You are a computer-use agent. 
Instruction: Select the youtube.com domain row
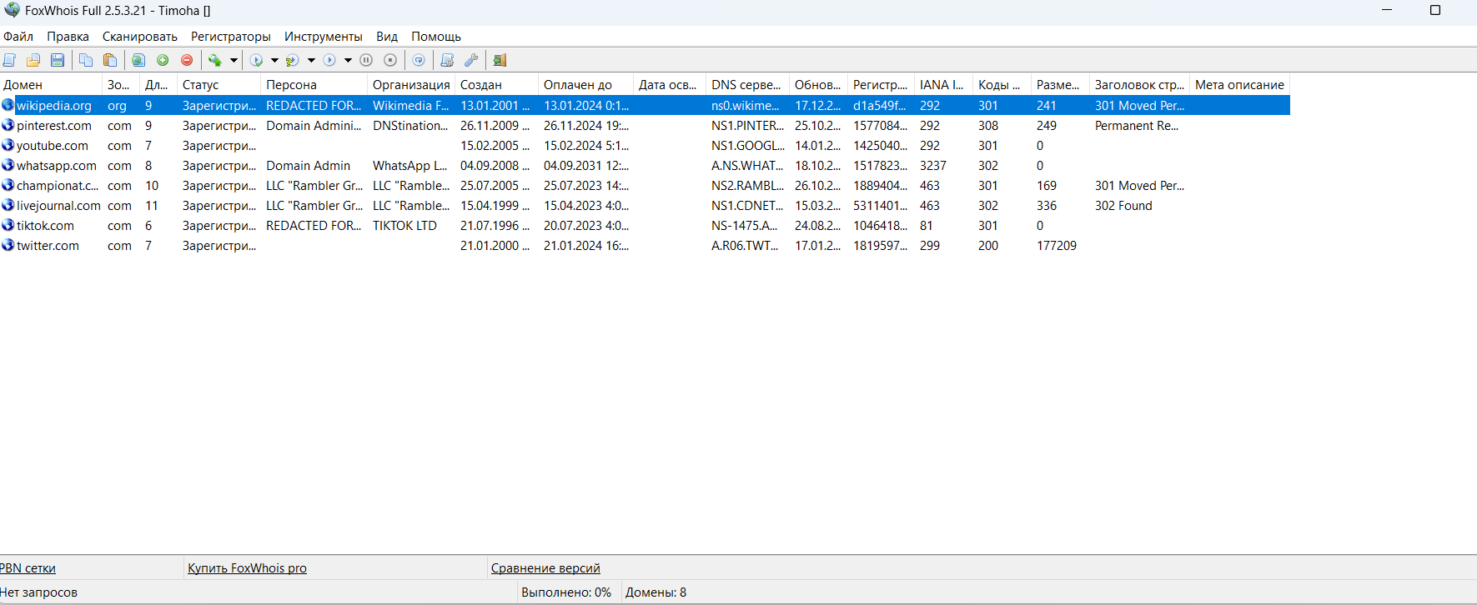645,146
